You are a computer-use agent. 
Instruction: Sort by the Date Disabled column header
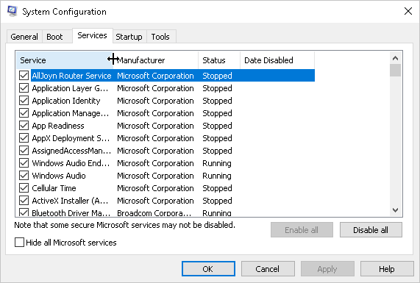(277, 60)
